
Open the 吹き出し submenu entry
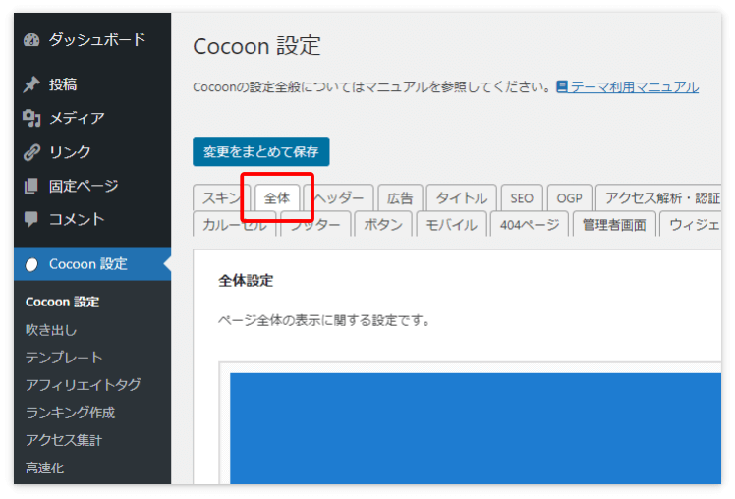(x=51, y=330)
